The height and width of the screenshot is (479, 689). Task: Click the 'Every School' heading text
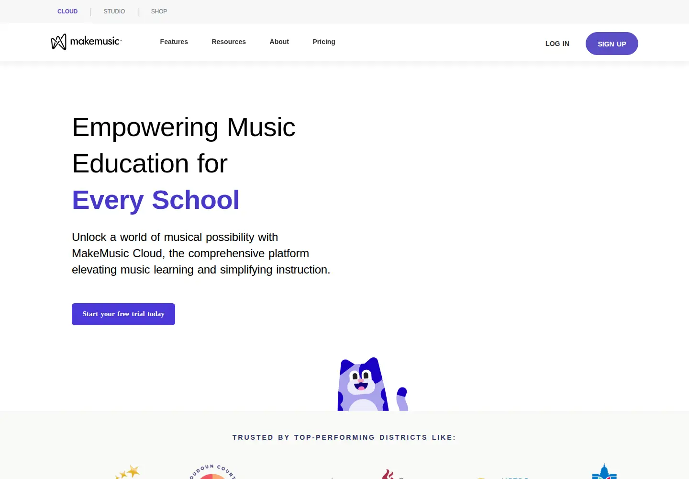pyautogui.click(x=156, y=200)
